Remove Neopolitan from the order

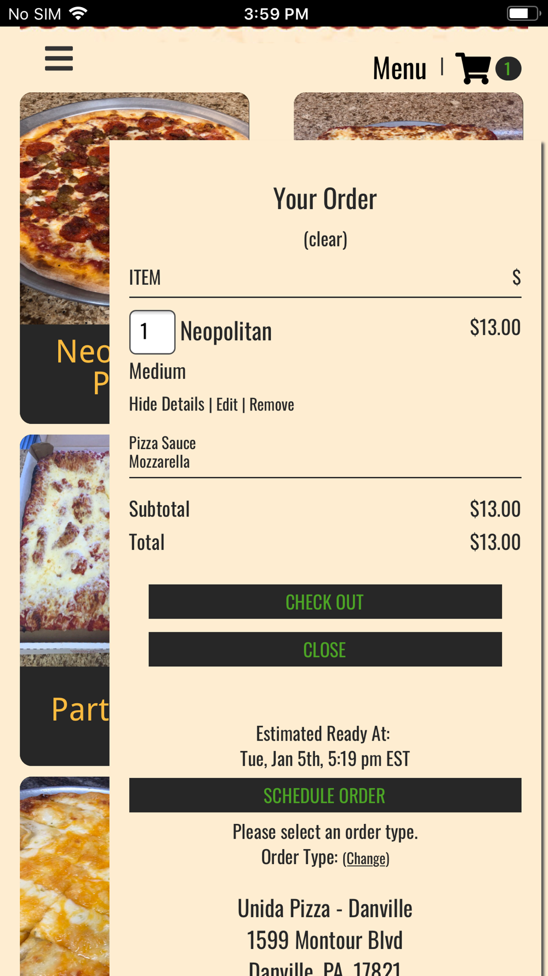tap(272, 405)
